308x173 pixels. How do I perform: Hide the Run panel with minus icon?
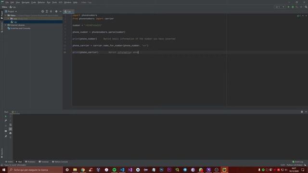coord(306,112)
